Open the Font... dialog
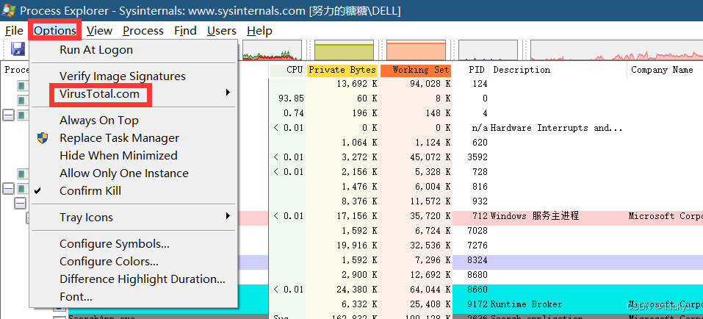The height and width of the screenshot is (319, 703). click(x=76, y=296)
